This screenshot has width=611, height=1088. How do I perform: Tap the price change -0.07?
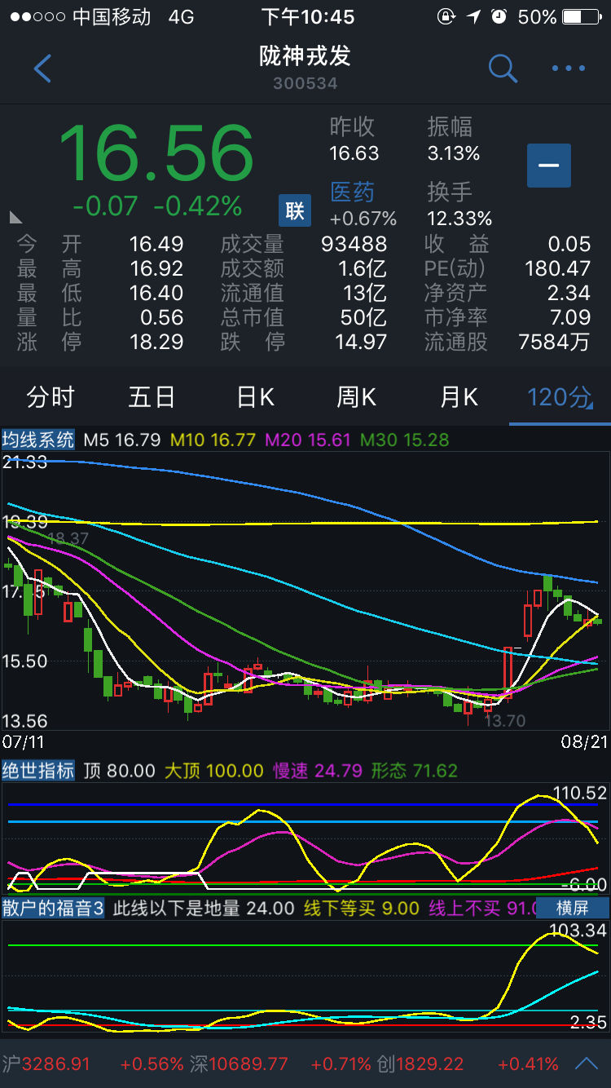105,206
